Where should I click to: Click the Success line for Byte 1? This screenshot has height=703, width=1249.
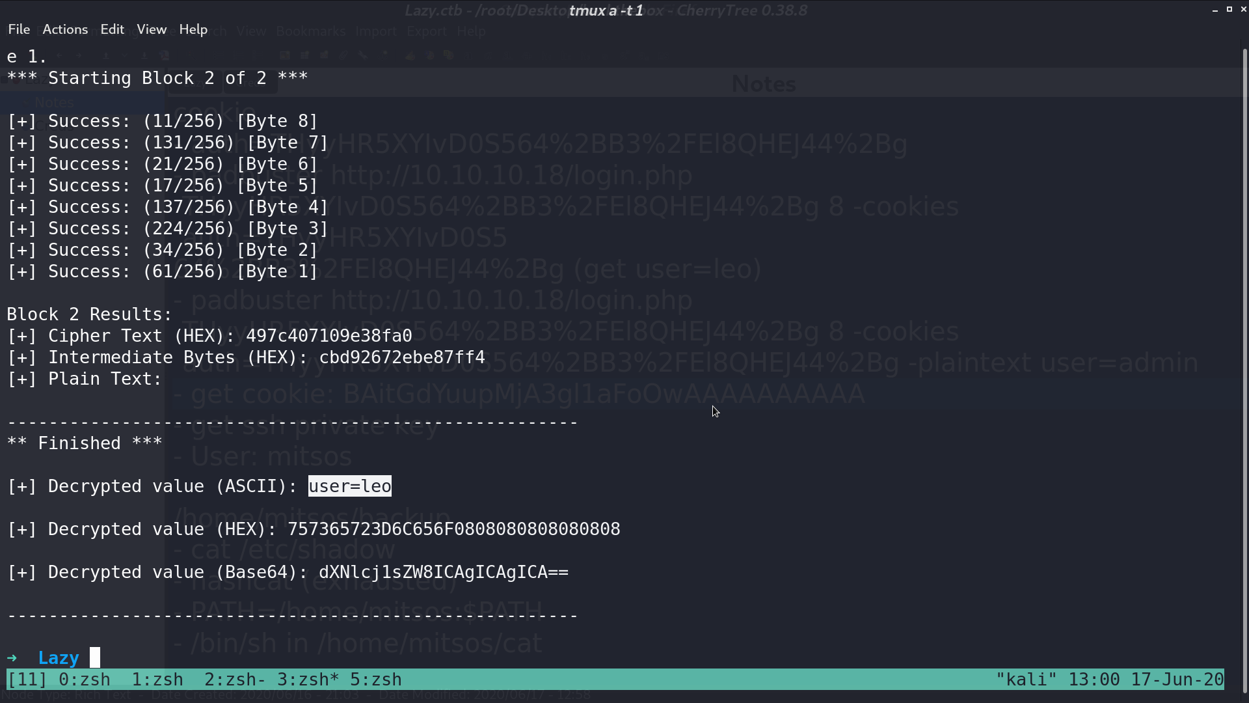[x=163, y=271]
